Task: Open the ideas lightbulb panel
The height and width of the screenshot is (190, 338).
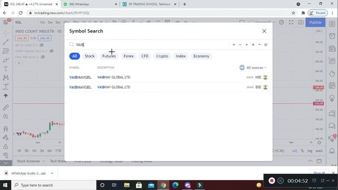Action: [x=332, y=98]
